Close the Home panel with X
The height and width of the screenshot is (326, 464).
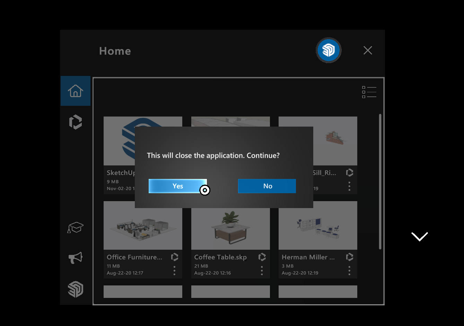(368, 51)
